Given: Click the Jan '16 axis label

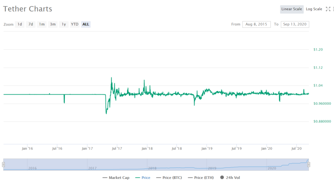Looking at the screenshot, I should [27, 149].
